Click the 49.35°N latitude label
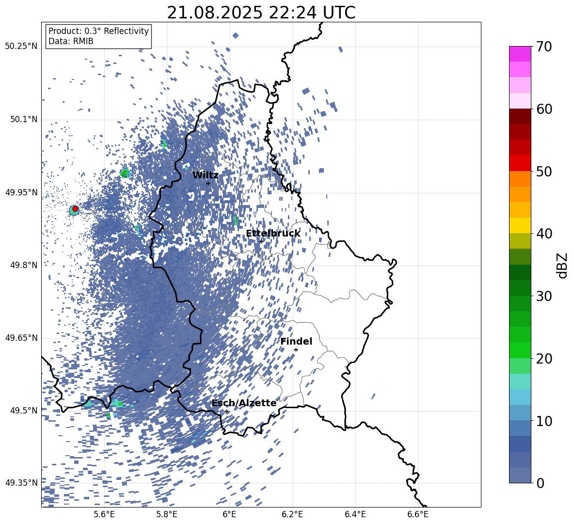Viewport: 574px width, 524px height. point(21,483)
